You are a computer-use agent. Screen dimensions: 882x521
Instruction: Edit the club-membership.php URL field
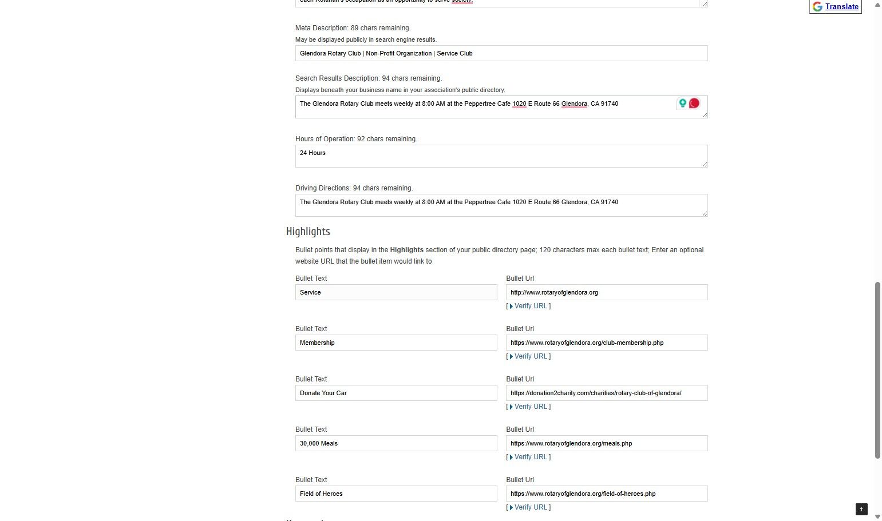pos(607,343)
